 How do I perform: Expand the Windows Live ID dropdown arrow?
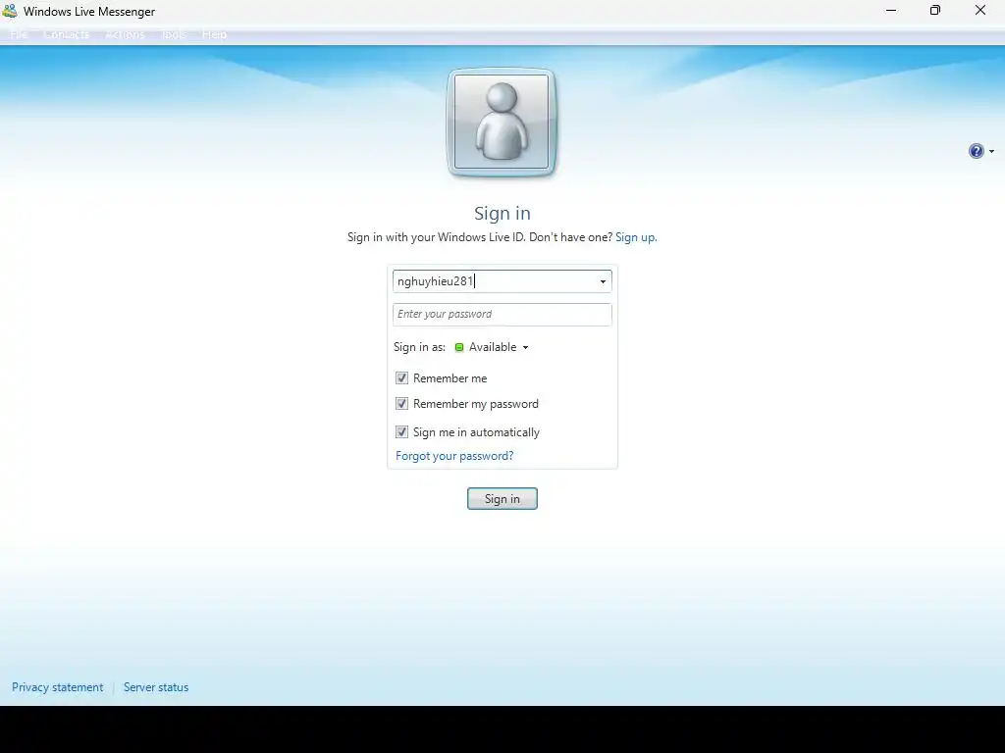click(x=603, y=281)
